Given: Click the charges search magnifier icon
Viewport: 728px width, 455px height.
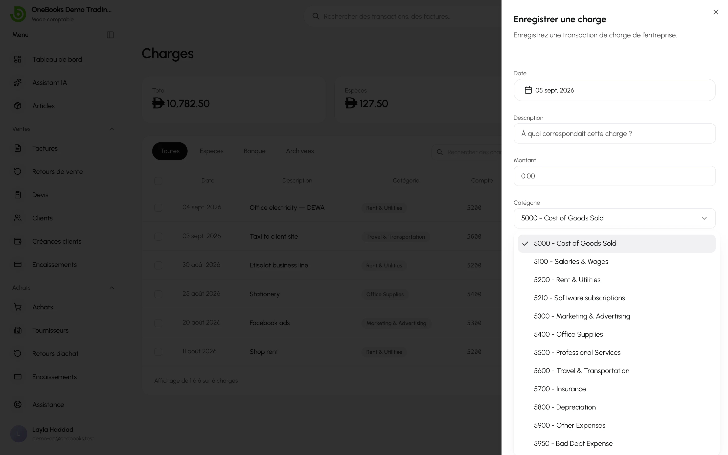Looking at the screenshot, I should pyautogui.click(x=440, y=152).
